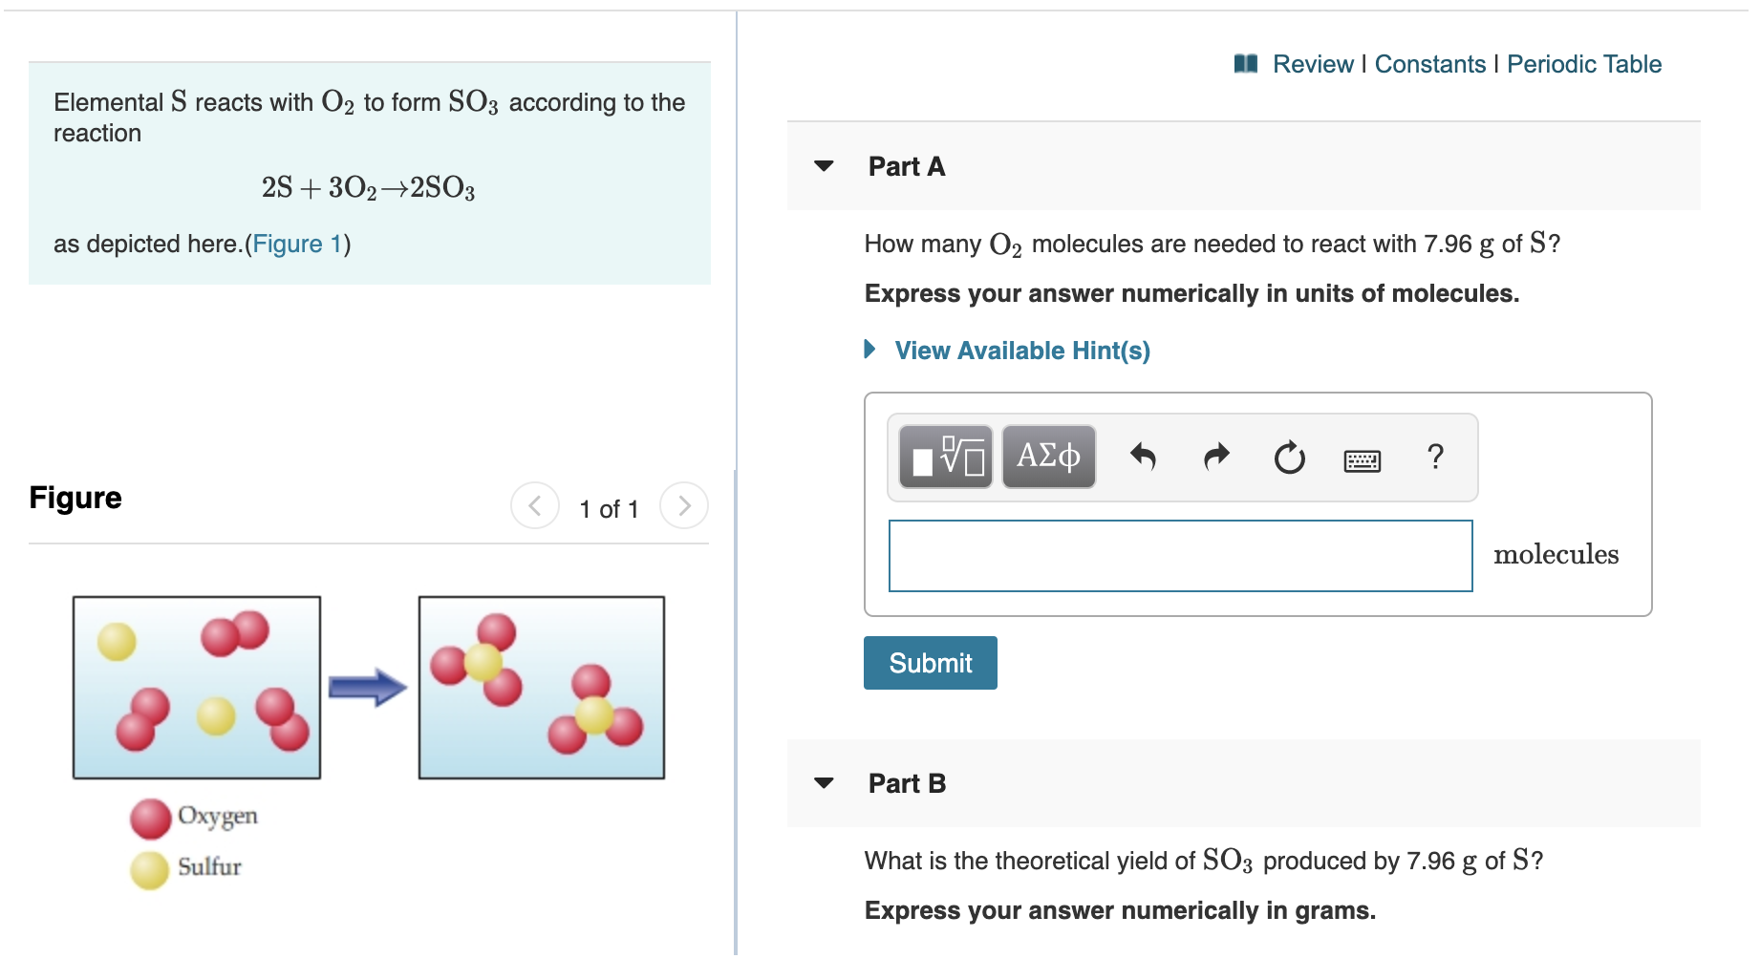Viewport: 1760px width, 959px height.
Task: Click the next figure arrow
Action: (684, 505)
